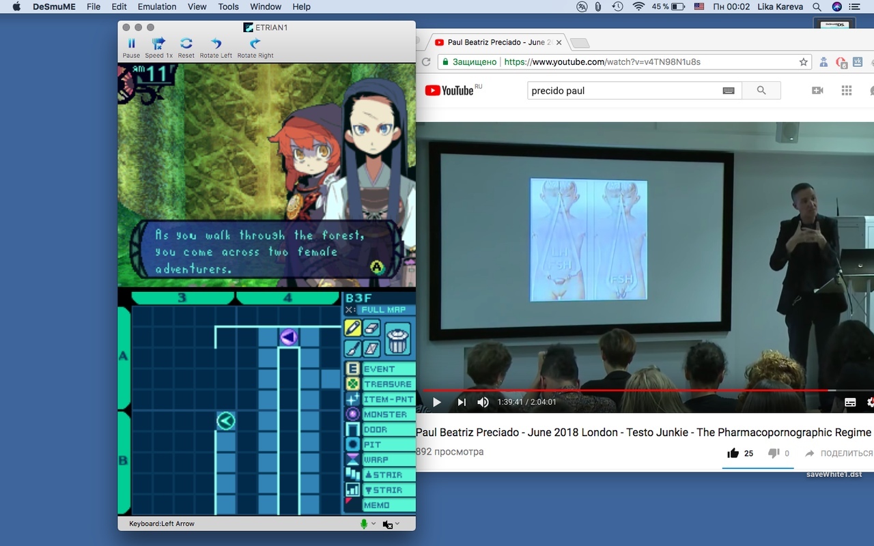Submit search with magnifier button
The height and width of the screenshot is (546, 874).
point(761,90)
